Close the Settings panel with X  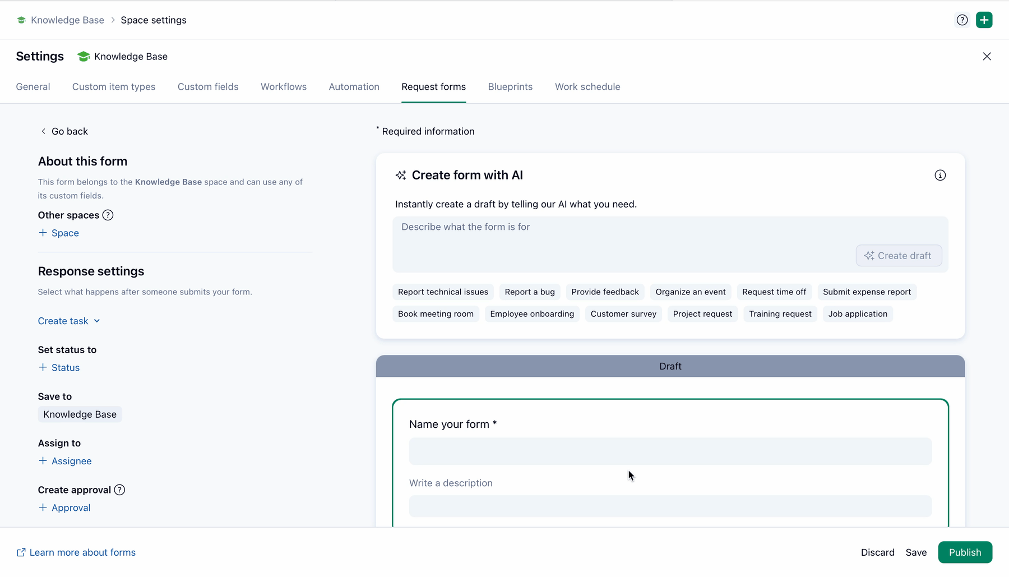tap(987, 57)
